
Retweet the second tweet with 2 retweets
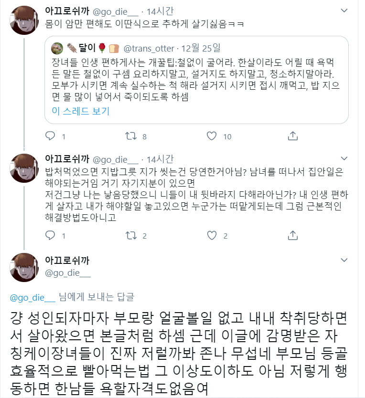[x=130, y=235]
